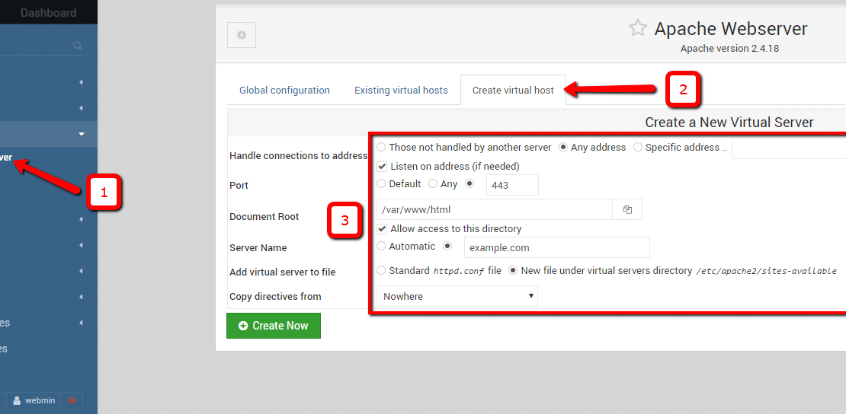The height and width of the screenshot is (414, 846).
Task: Click the sidebar search magnifier icon
Action: click(x=78, y=46)
